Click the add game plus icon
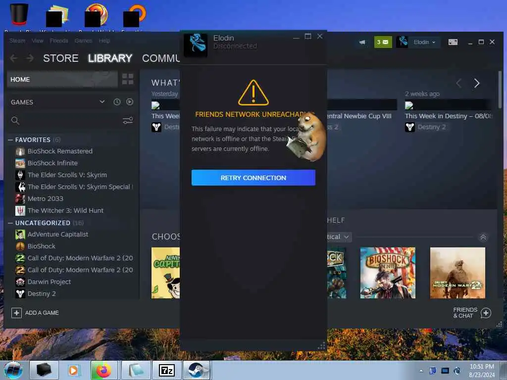Viewport: 507px width, 380px height. click(16, 313)
